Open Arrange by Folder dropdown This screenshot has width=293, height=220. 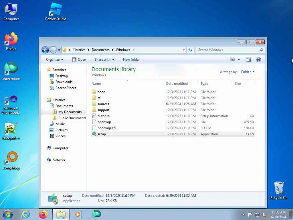coord(248,72)
